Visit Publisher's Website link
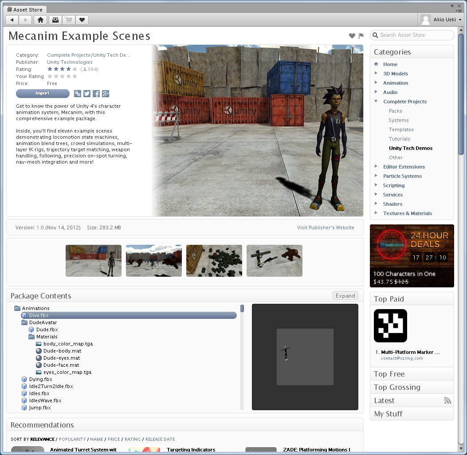Viewport: 467px width, 455px height. coord(326,227)
